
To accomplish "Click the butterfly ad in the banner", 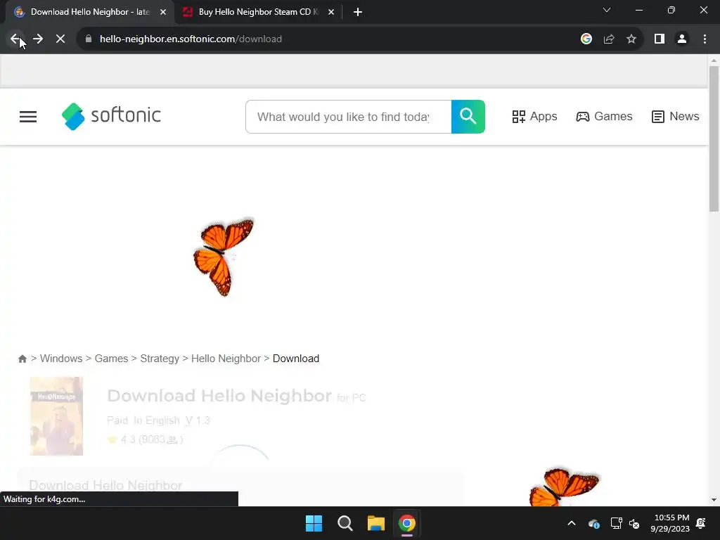I will point(224,256).
